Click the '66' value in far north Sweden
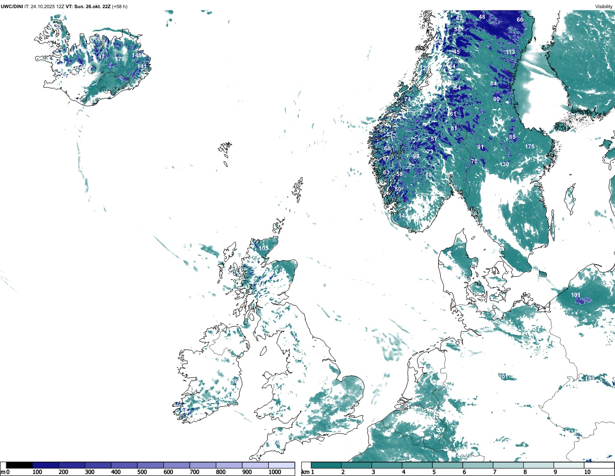 tap(520, 20)
